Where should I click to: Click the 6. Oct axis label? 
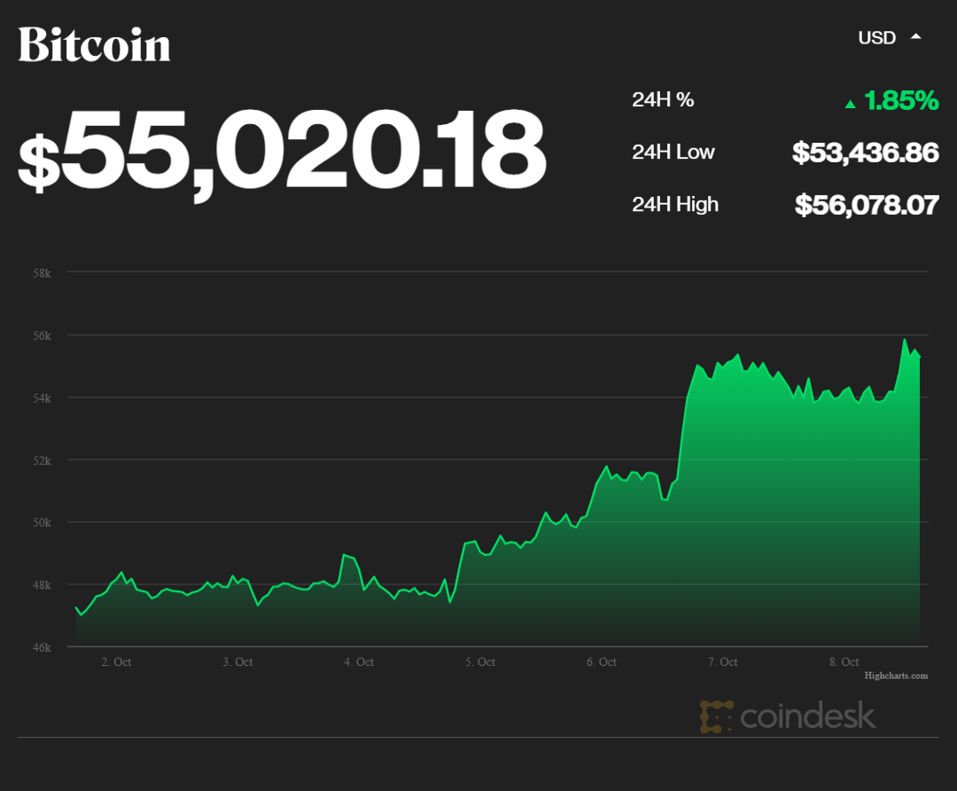[x=602, y=662]
